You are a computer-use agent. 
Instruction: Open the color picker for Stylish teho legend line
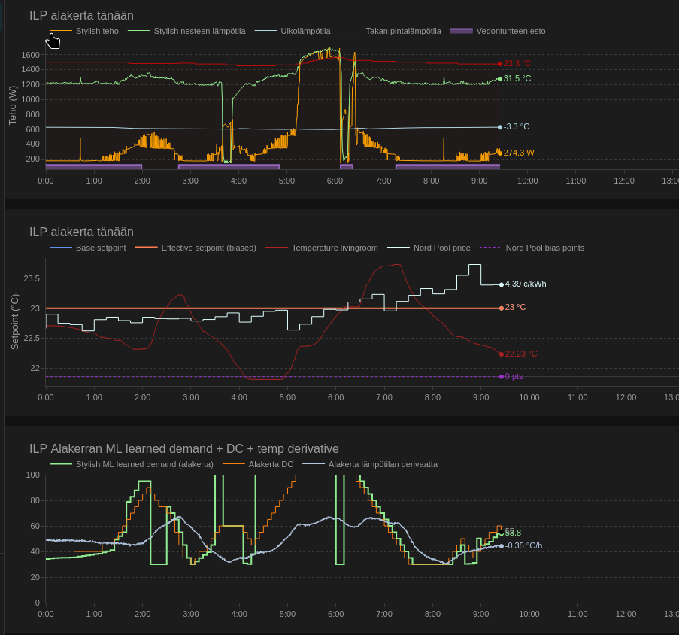pyautogui.click(x=61, y=31)
